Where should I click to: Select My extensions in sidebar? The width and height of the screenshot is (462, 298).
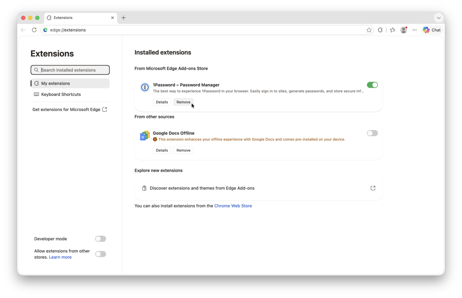[x=70, y=84]
